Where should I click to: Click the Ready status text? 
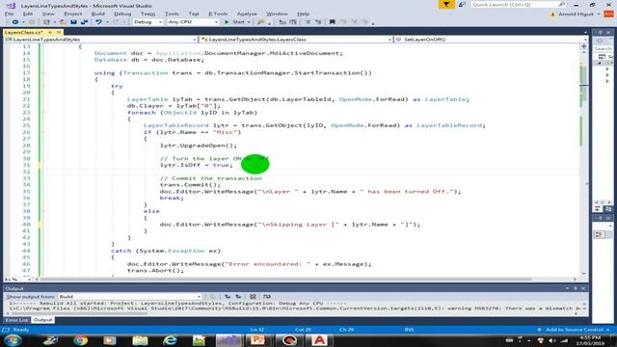click(x=21, y=330)
